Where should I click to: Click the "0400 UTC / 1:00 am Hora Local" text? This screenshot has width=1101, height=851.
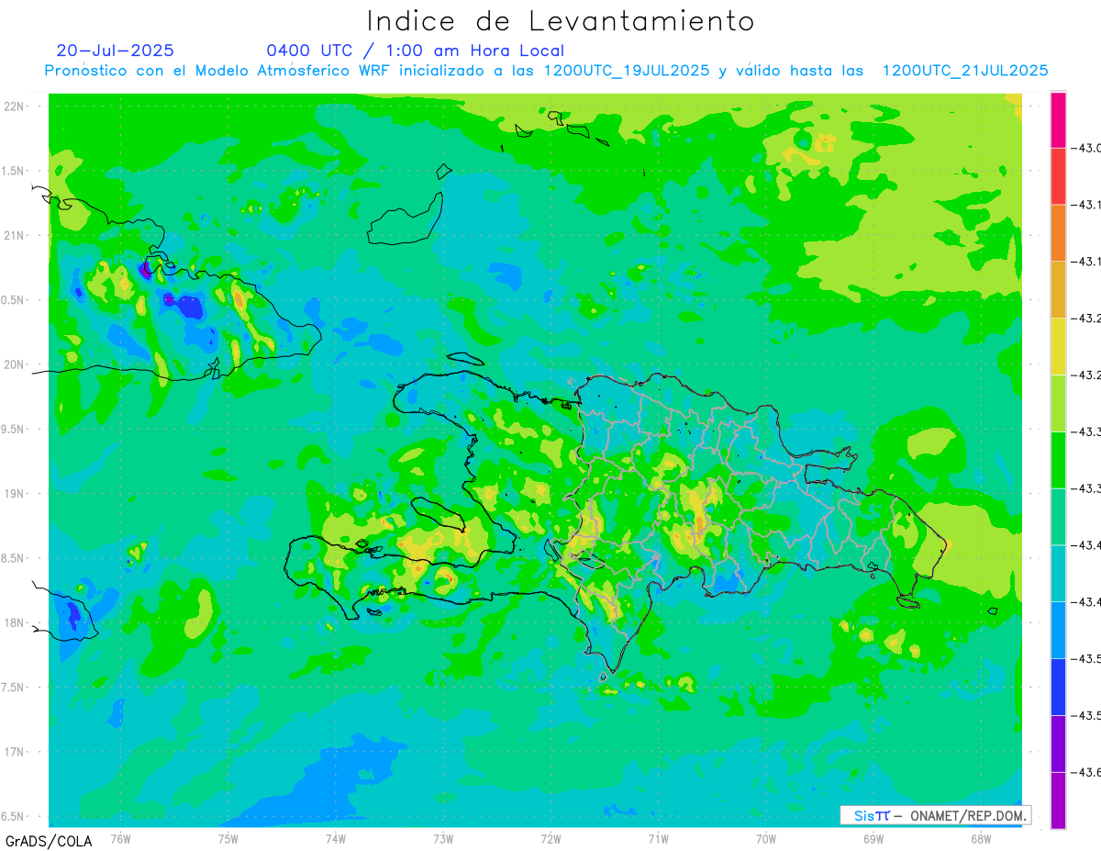[x=415, y=51]
